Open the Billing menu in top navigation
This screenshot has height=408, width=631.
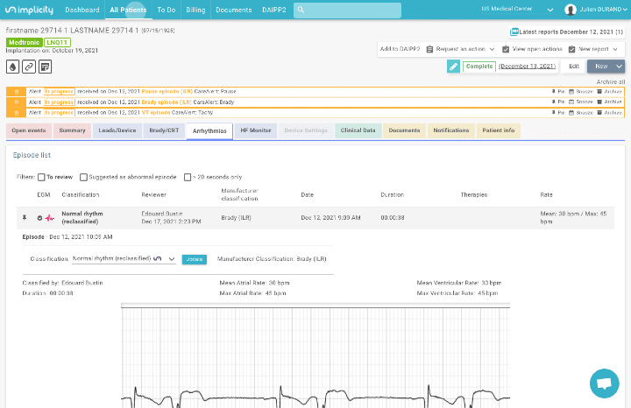[195, 10]
